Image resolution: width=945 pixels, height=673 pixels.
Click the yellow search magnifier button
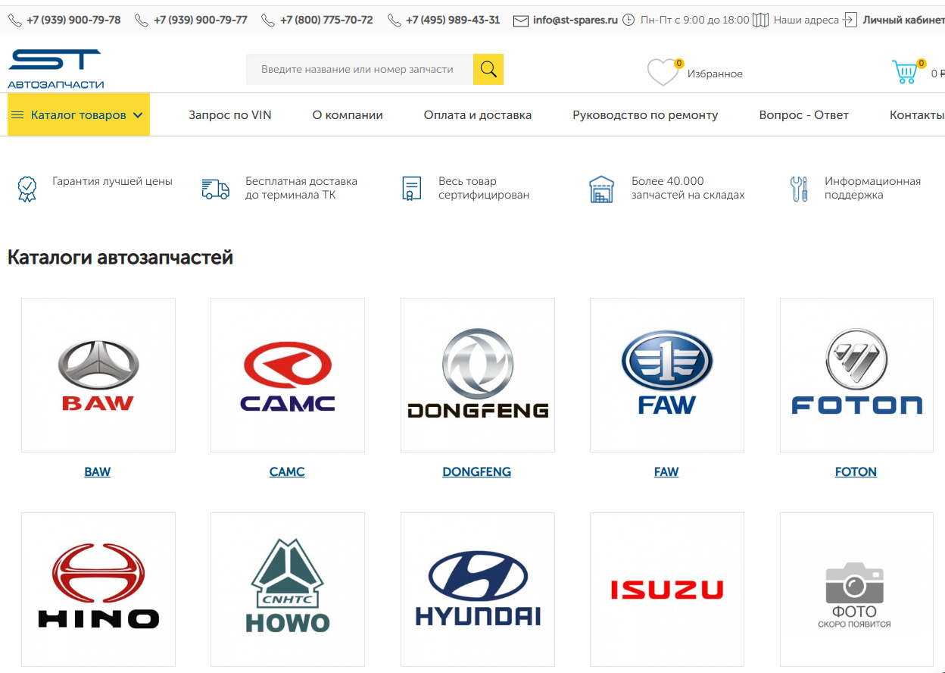pos(488,69)
